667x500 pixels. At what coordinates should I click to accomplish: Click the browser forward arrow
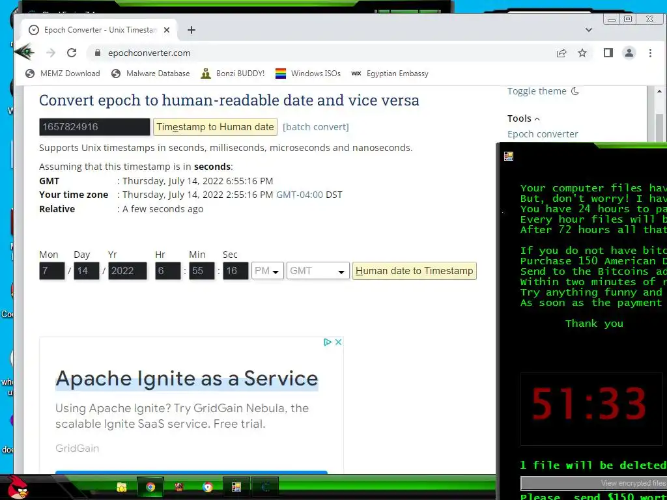pos(51,53)
